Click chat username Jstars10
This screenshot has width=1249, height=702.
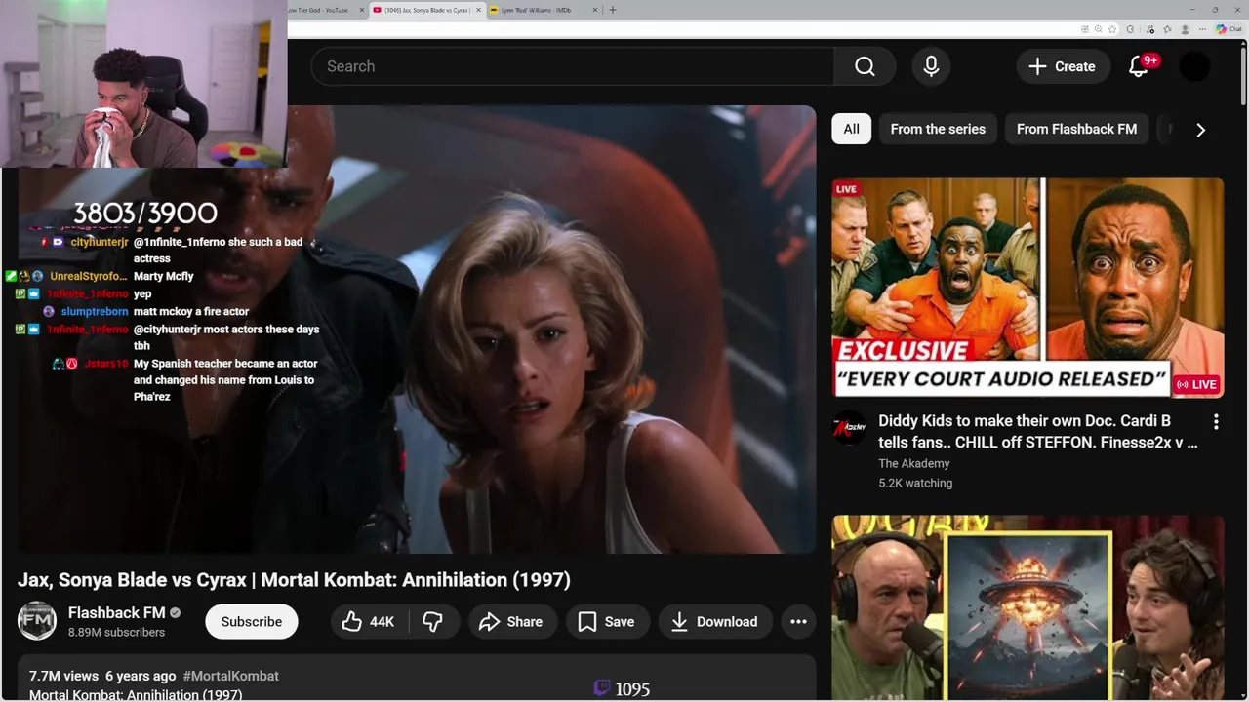(x=106, y=364)
